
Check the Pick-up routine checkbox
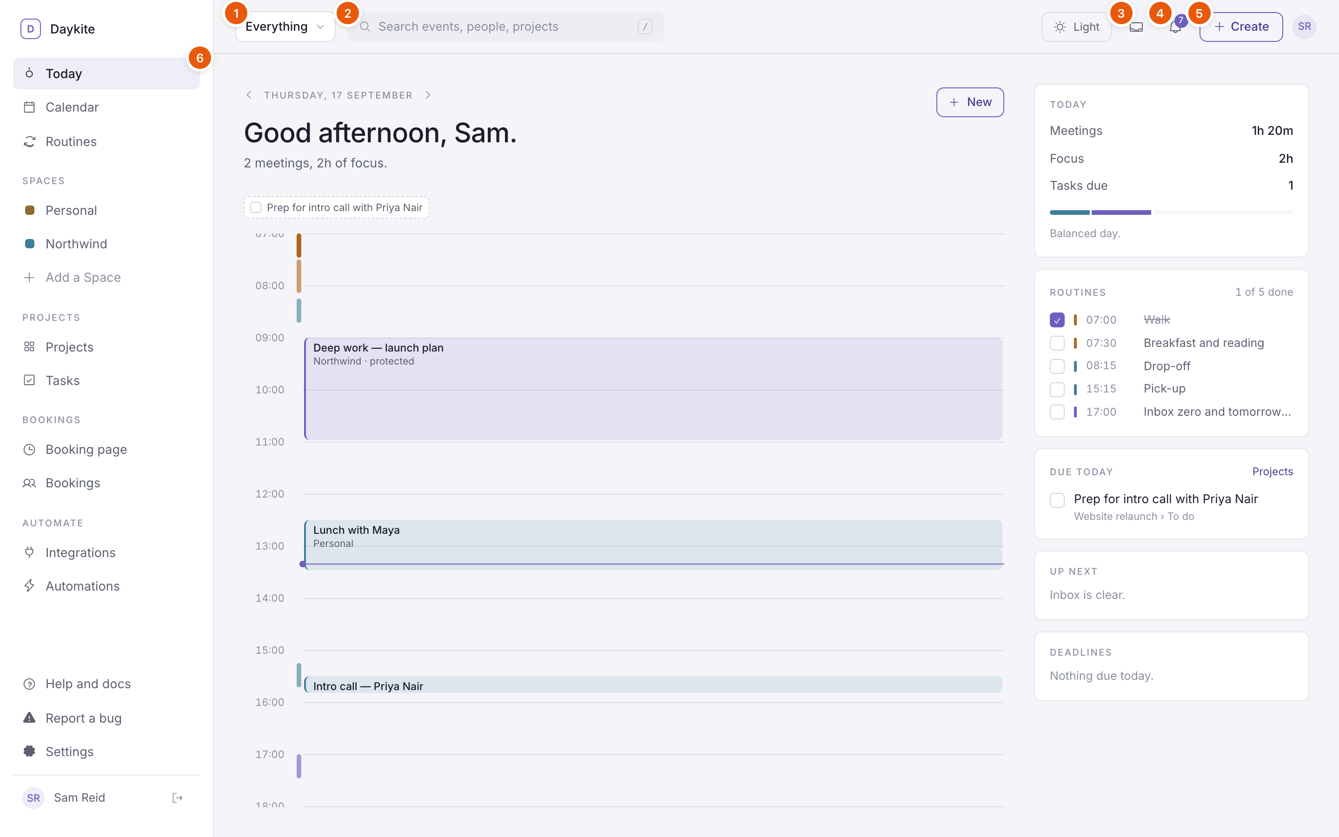pyautogui.click(x=1057, y=389)
